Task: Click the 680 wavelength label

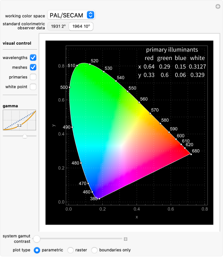Action: click(196, 151)
